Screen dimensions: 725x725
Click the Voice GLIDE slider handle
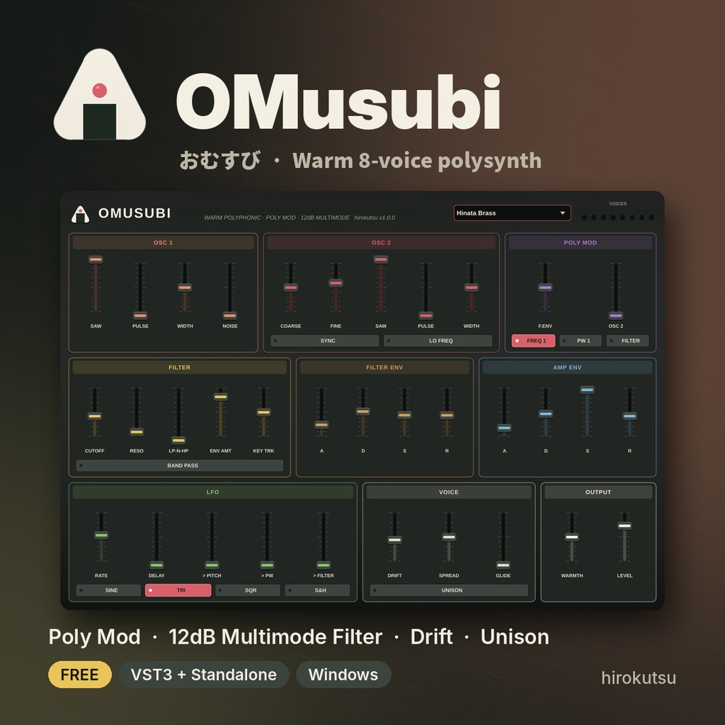click(503, 565)
